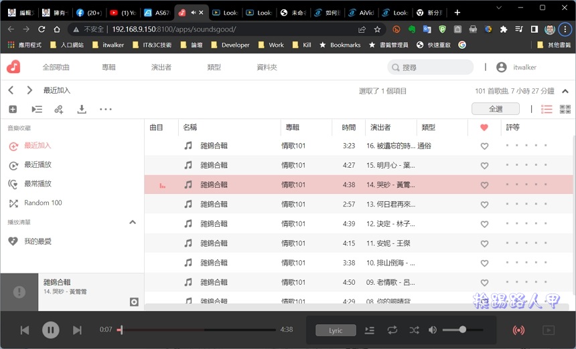The image size is (576, 349).
Task: Open the 演出者 tab
Action: click(x=161, y=67)
